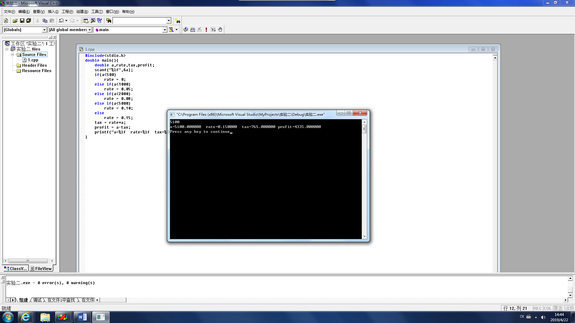The image size is (575, 323).
Task: Switch to the 调试 output tab
Action: click(x=37, y=300)
